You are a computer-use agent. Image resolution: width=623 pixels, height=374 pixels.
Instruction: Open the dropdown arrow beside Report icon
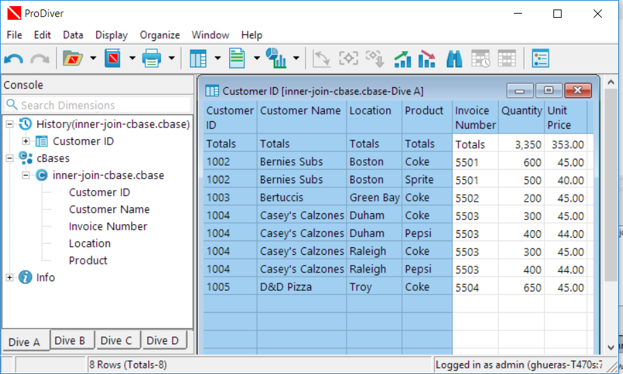click(x=257, y=59)
